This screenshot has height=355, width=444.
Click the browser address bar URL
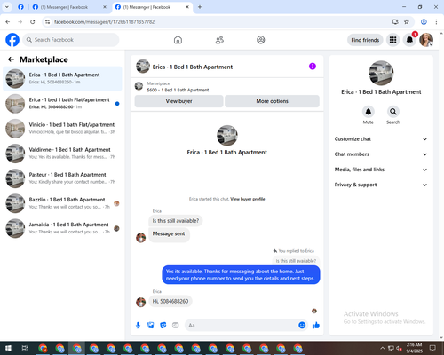(x=104, y=22)
